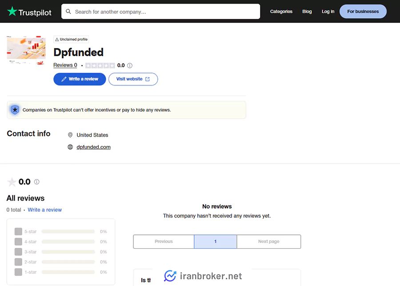The image size is (400, 286).
Task: Click the For businesses button
Action: pyautogui.click(x=363, y=12)
